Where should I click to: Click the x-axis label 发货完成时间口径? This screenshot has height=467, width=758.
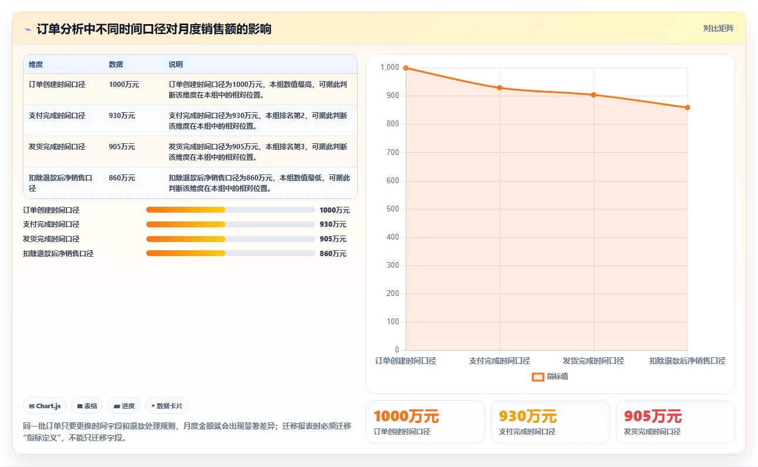[x=594, y=361]
